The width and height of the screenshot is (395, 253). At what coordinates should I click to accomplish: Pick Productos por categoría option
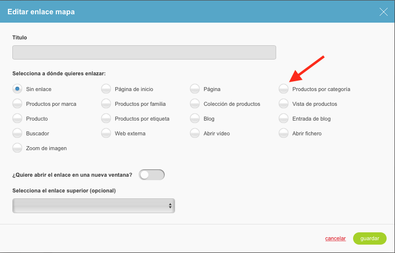[x=284, y=89]
